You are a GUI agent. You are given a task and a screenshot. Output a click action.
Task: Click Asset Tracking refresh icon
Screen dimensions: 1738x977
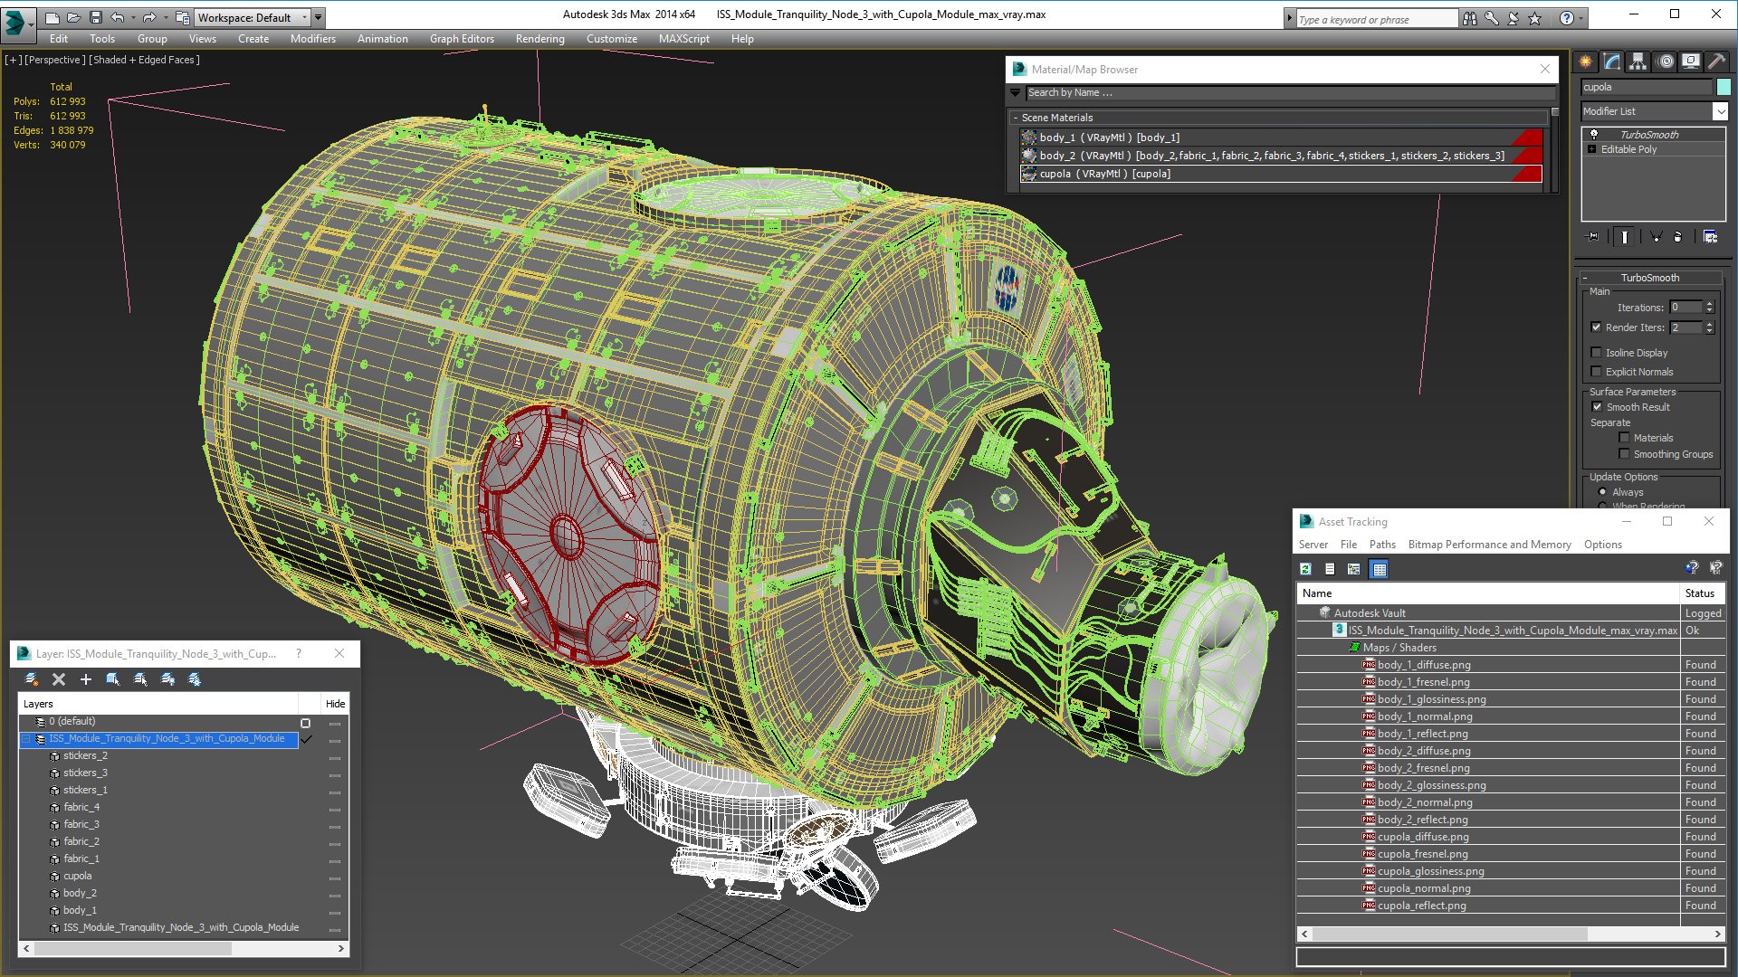(x=1305, y=569)
